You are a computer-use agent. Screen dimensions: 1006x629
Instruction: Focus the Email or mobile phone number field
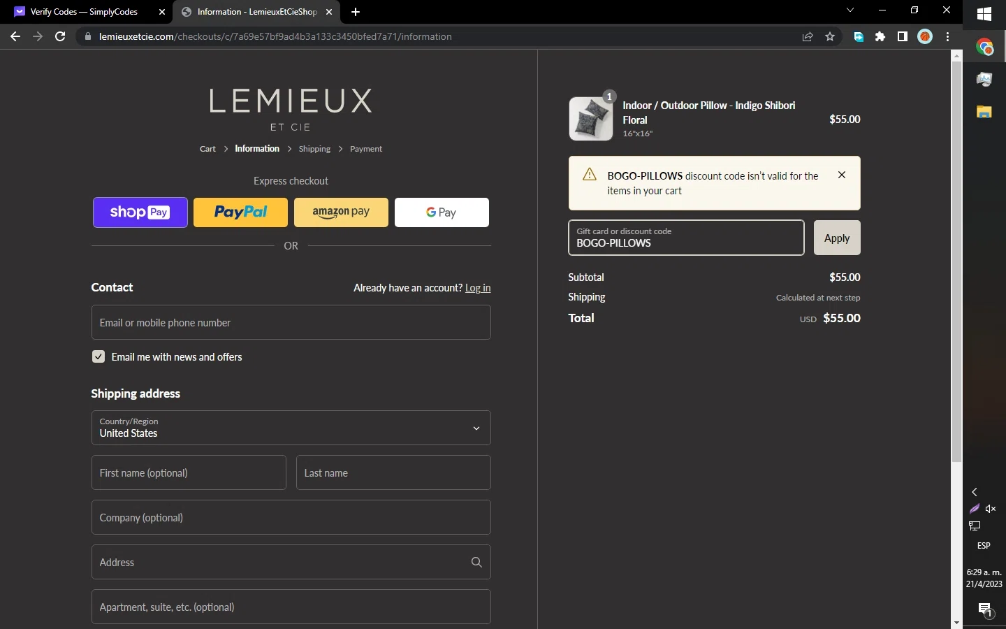[291, 322]
